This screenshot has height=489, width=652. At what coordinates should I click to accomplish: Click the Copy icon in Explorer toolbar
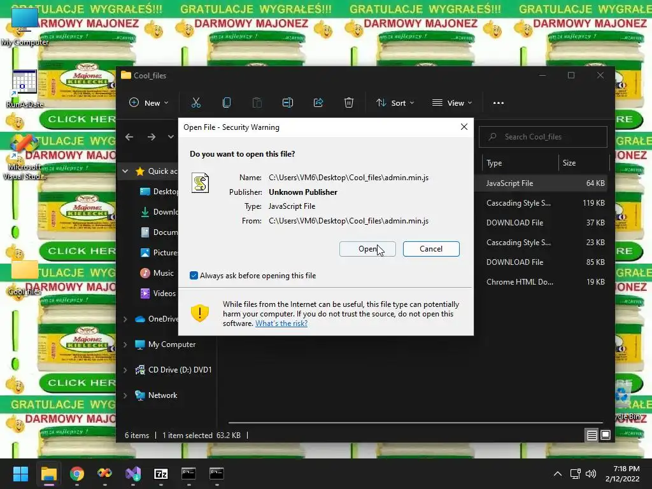tap(227, 103)
